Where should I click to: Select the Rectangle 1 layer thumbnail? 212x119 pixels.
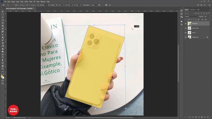(189, 23)
